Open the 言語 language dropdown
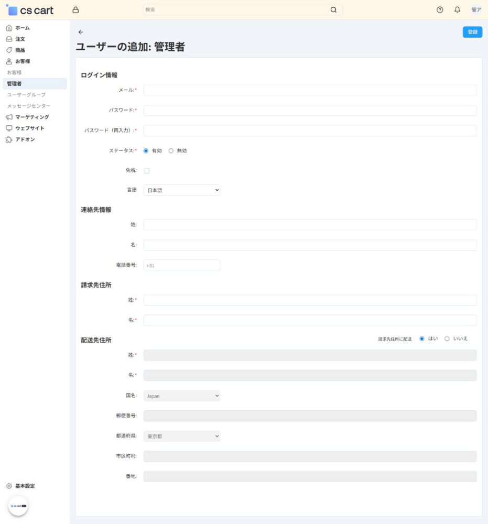This screenshot has height=524, width=488. 182,190
